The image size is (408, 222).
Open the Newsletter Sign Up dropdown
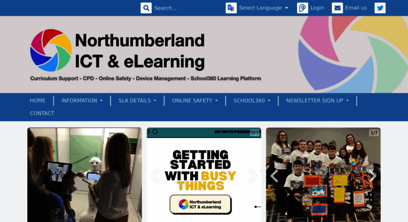pos(318,101)
